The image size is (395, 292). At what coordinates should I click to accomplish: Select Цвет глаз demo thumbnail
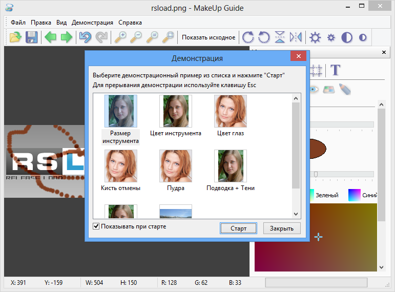[231, 111]
